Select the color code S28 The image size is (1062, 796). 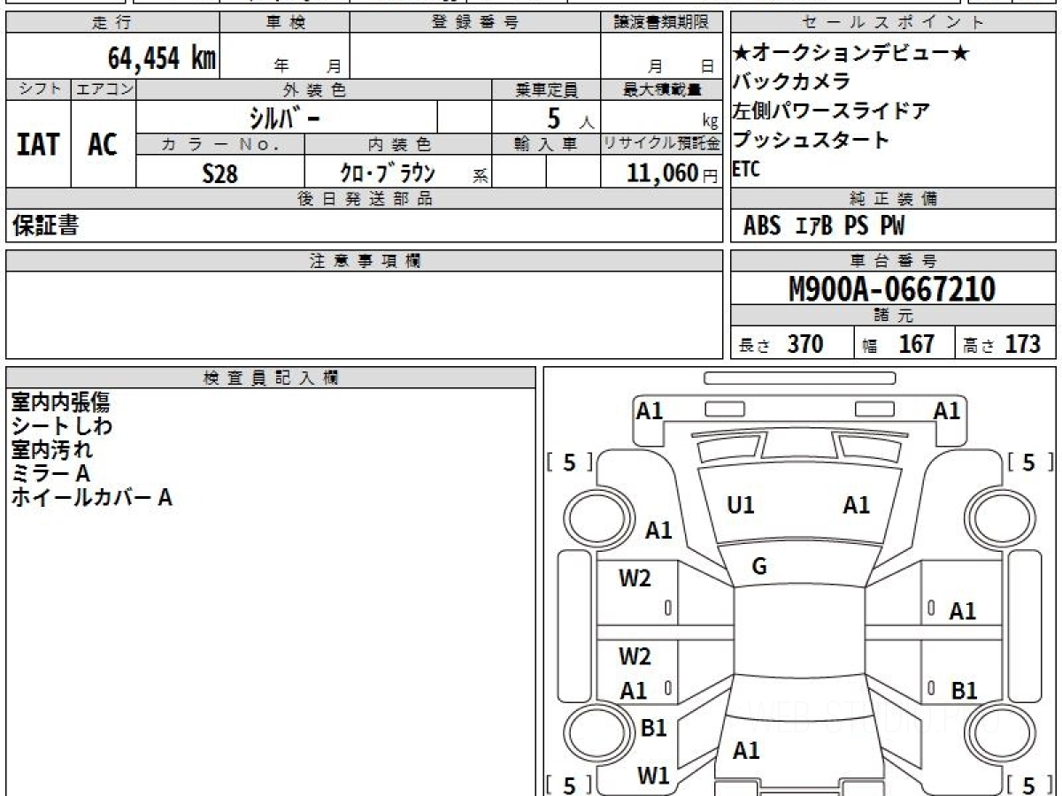219,172
